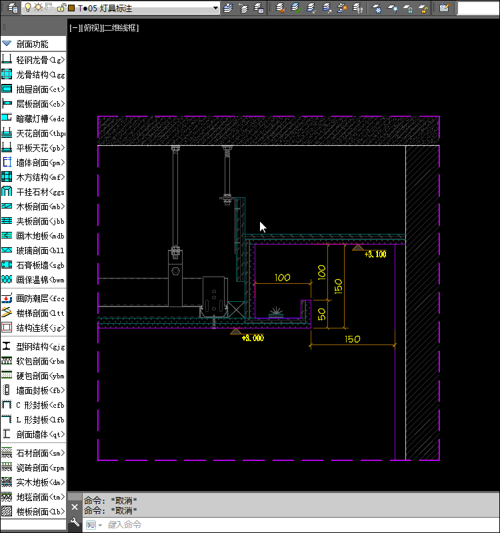Click Make Object's Layer Current icon
The height and width of the screenshot is (533, 500).
[x=228, y=8]
